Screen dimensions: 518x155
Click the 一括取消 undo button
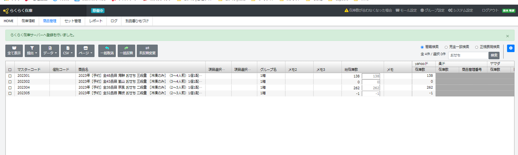tap(107, 51)
